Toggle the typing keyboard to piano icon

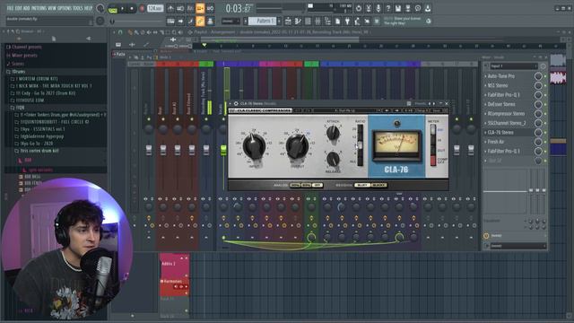170,22
